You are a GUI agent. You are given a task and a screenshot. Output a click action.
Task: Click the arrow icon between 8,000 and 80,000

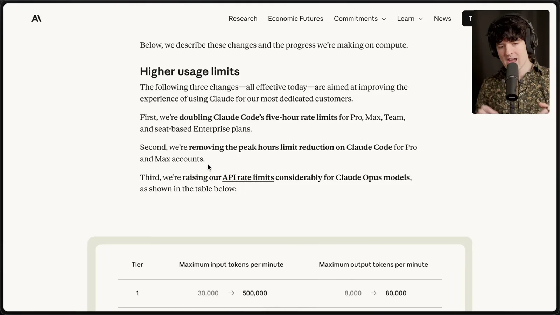coord(373,293)
